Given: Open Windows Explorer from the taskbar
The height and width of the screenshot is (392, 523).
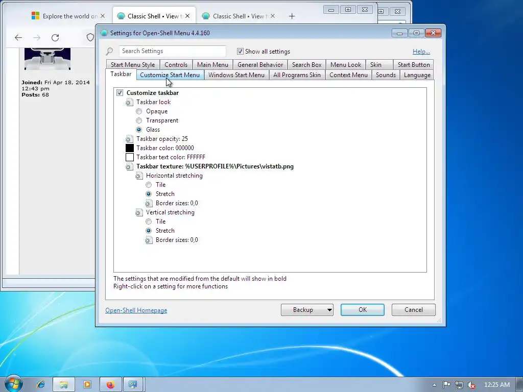Looking at the screenshot, I should pos(64,385).
